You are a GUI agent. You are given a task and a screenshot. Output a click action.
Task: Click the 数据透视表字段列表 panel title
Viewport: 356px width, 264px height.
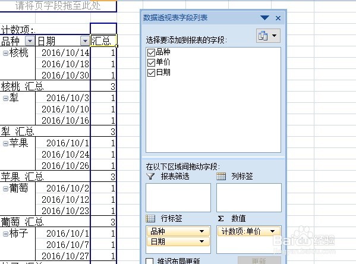175,17
